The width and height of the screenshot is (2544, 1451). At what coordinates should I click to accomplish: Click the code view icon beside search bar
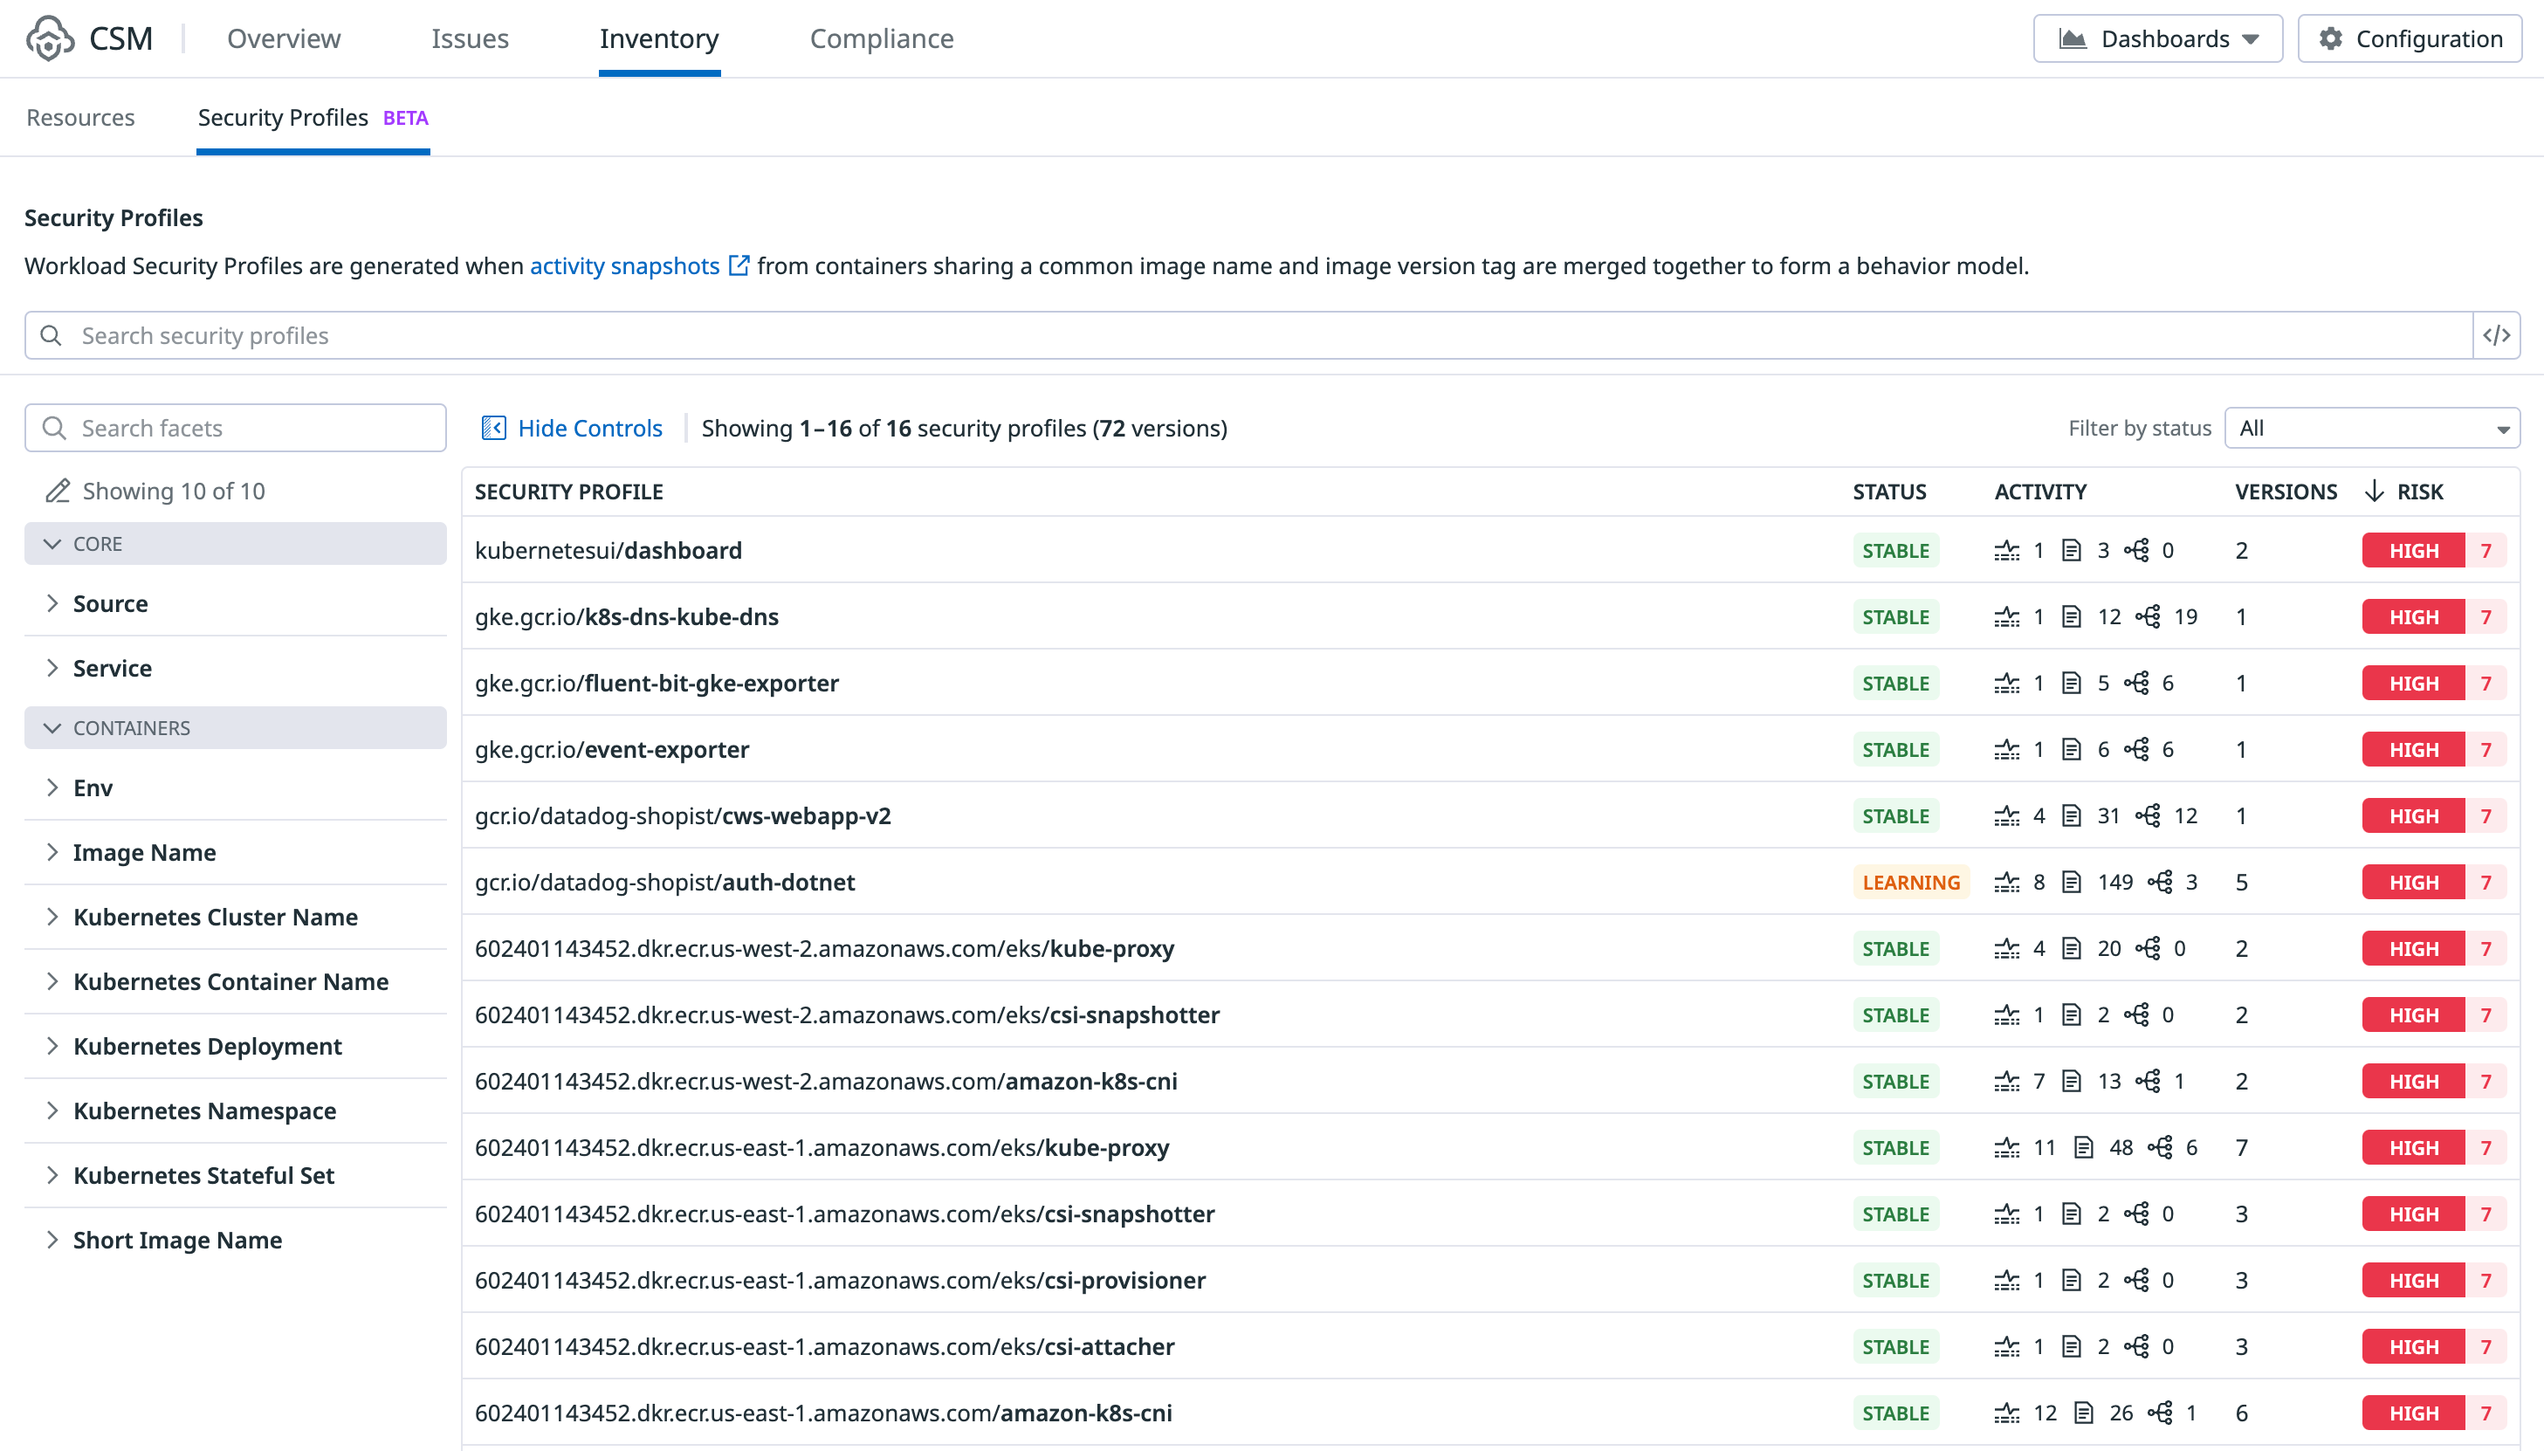pyautogui.click(x=2496, y=336)
